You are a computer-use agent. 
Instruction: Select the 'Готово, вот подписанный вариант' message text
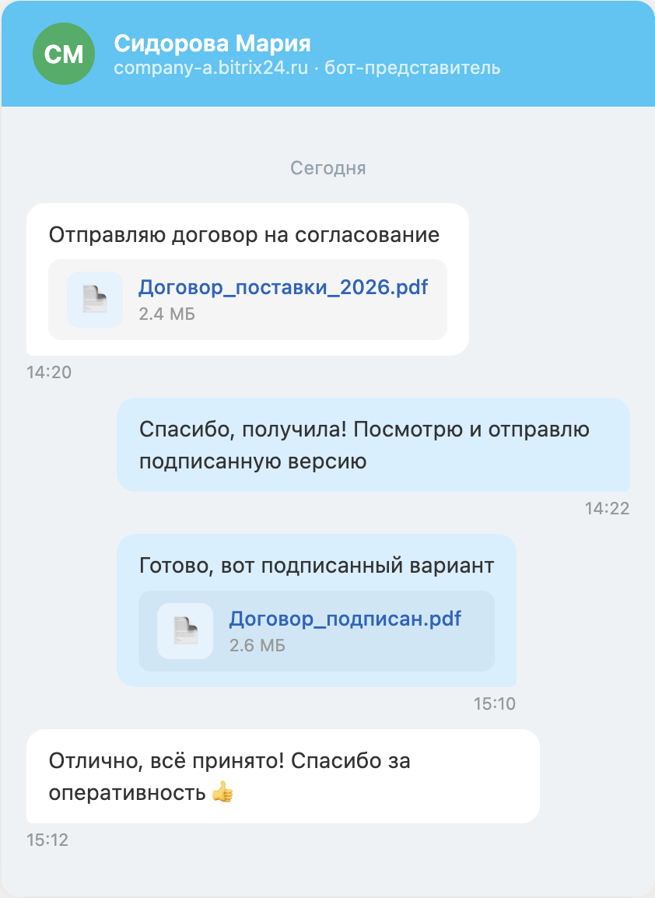click(x=317, y=566)
